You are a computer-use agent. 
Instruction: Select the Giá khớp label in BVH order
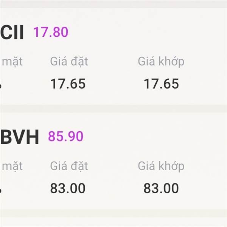pos(161,166)
